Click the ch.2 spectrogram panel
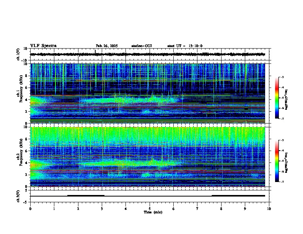 click(147, 157)
